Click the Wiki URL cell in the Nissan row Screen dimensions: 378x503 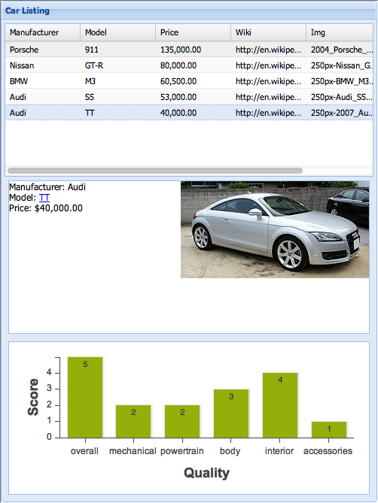coord(268,65)
